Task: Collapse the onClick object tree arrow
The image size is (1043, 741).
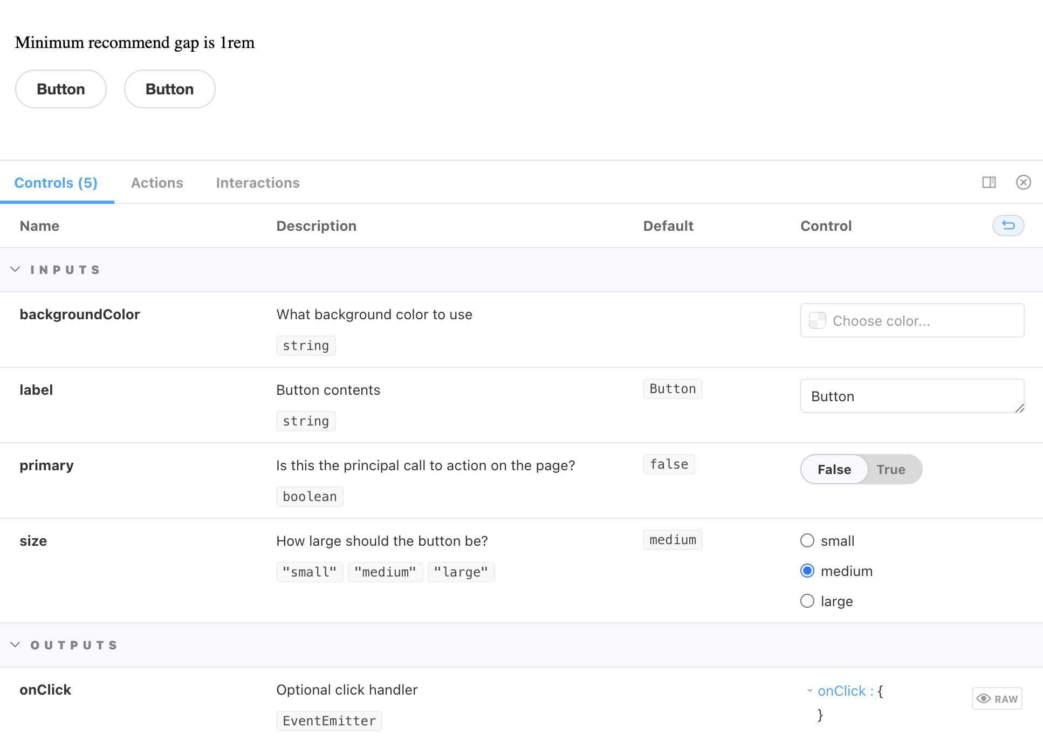Action: [809, 691]
